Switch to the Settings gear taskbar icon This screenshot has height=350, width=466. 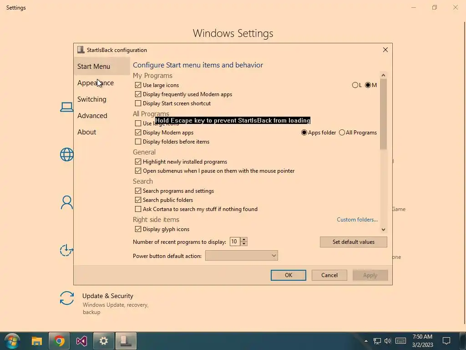[104, 341]
